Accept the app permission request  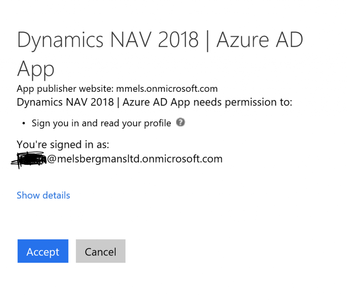43,251
